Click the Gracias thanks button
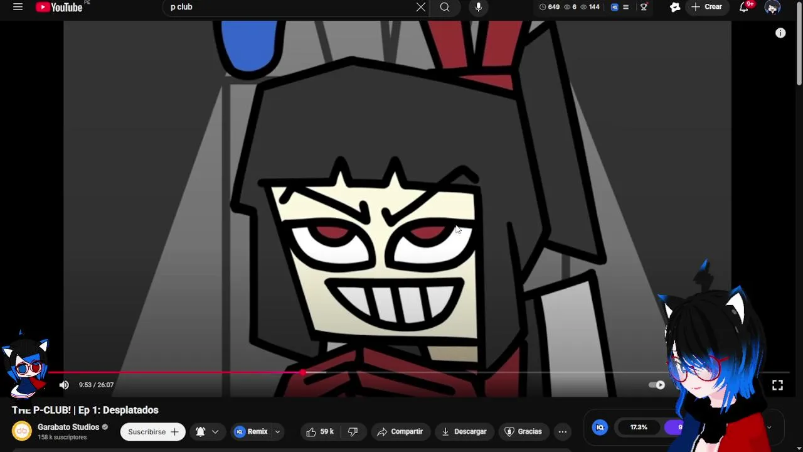Screen dimensions: 803x452 tap(524, 431)
